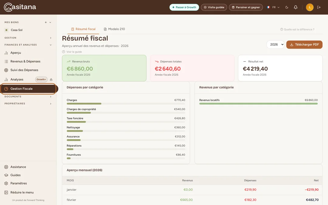Click the Nettoyage amount €360,00
The image size is (328, 205).
click(x=180, y=127)
